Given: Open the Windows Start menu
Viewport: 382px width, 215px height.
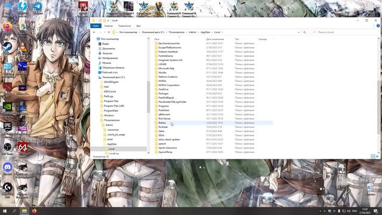Looking at the screenshot, I should click(4, 211).
